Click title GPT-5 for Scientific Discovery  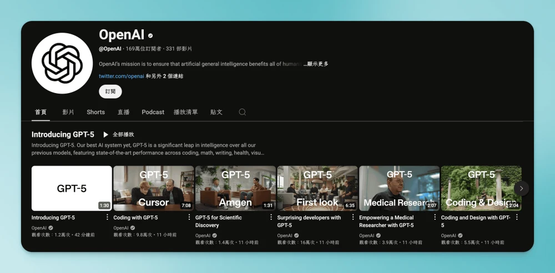pyautogui.click(x=218, y=222)
